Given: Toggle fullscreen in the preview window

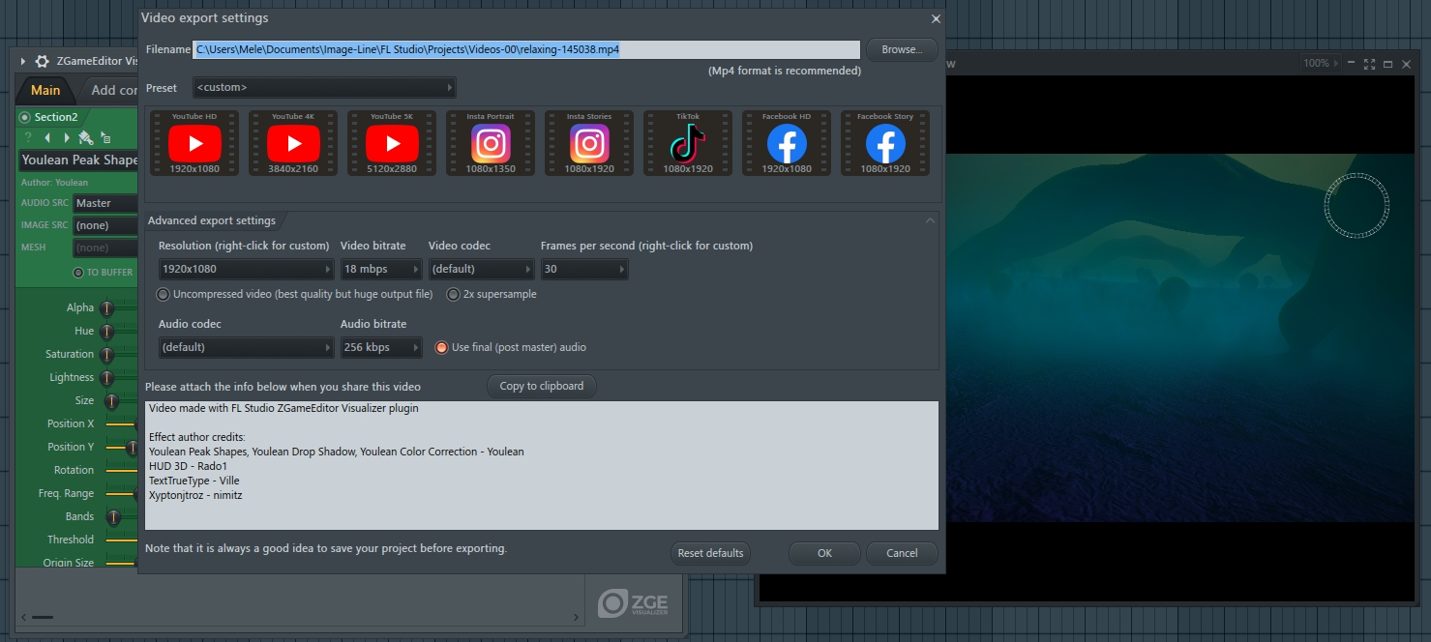Looking at the screenshot, I should click(1369, 64).
